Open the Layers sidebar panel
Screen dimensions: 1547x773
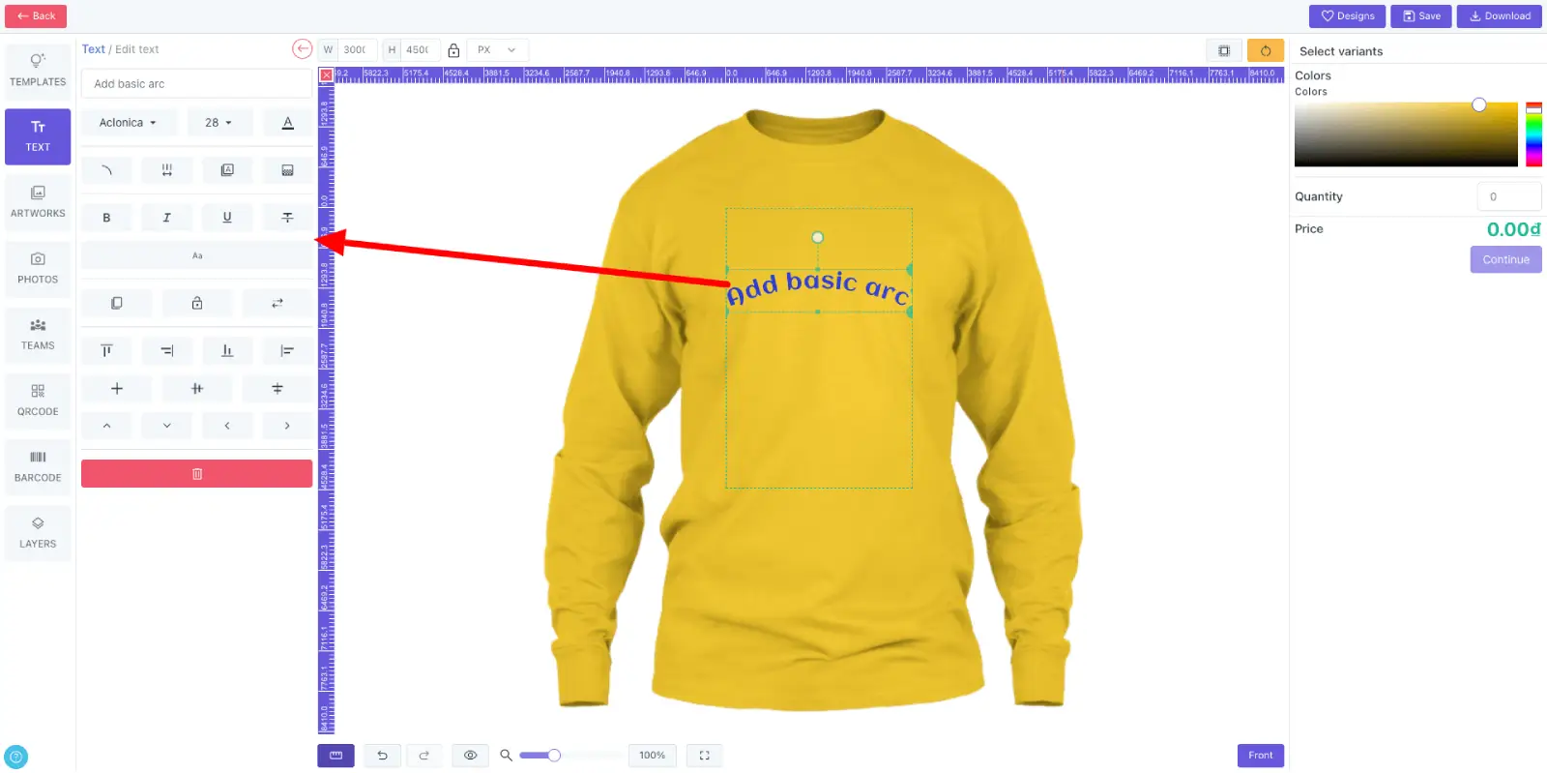pos(38,532)
